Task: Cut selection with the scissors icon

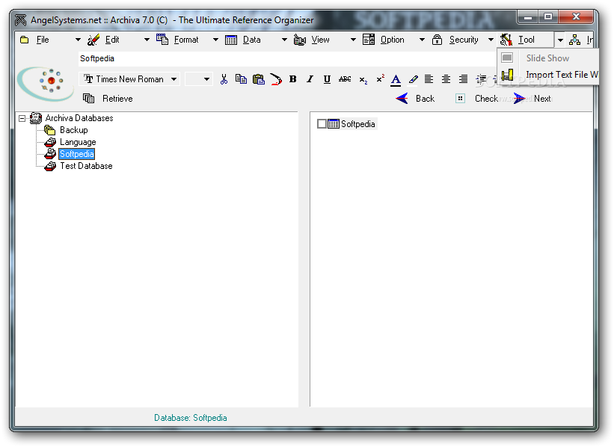Action: pos(224,79)
